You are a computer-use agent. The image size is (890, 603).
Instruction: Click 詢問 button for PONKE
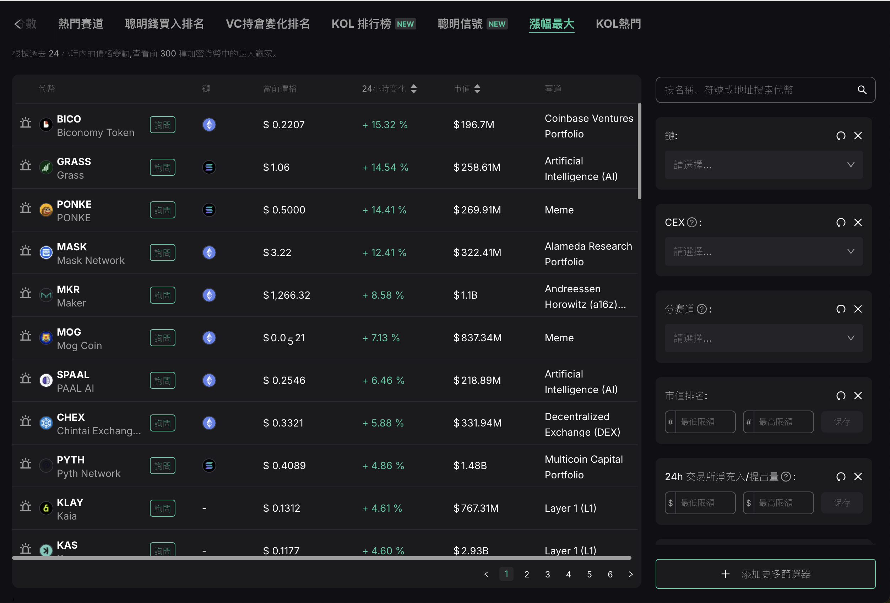pos(162,210)
